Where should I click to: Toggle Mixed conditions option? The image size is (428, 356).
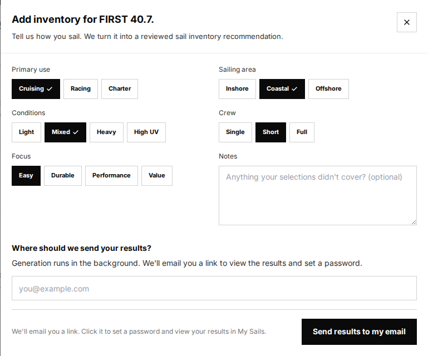[65, 132]
